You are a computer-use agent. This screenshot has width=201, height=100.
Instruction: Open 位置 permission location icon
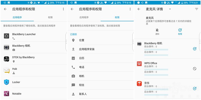73,40
